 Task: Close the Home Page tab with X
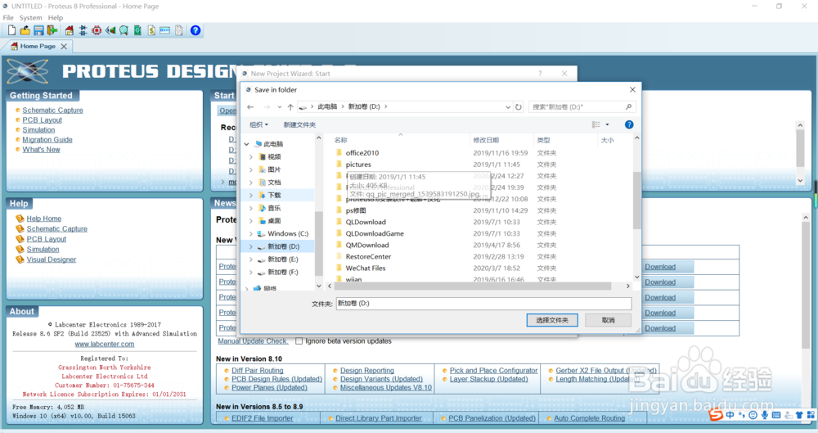64,47
